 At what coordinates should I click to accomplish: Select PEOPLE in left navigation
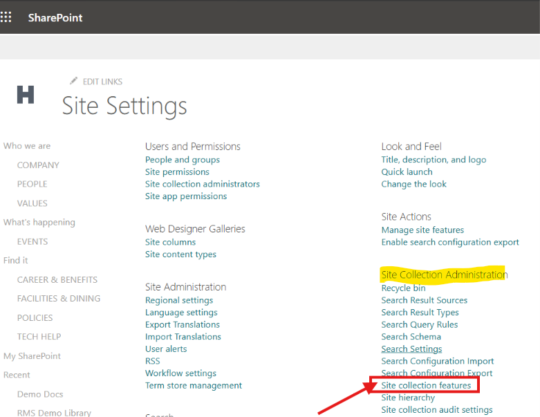point(32,184)
